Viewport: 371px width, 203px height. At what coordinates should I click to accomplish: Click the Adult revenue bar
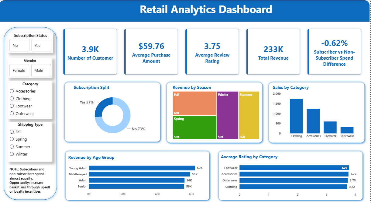coord(136,180)
